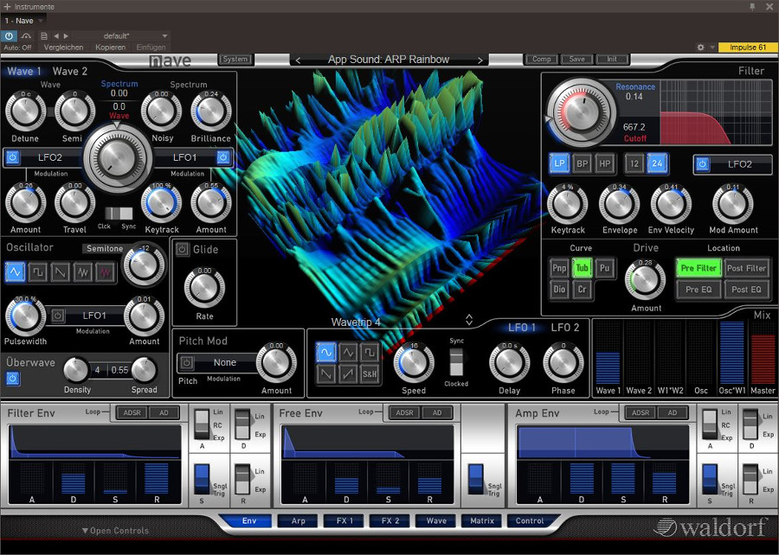
Task: Change wavetable with Wavetrip stepper arrows
Action: pos(469,320)
